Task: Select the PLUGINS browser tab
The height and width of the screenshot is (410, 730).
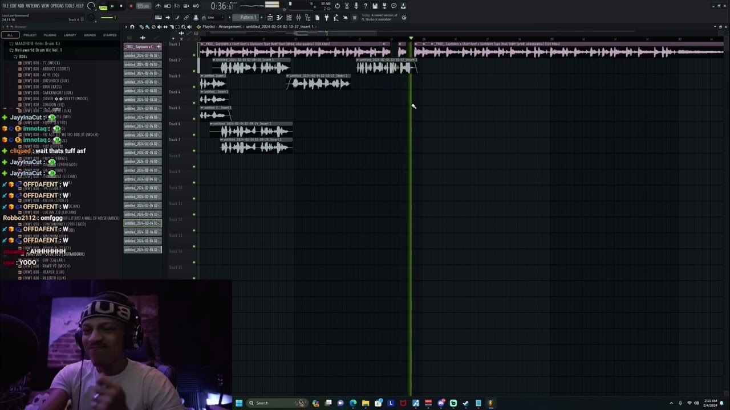Action: pyautogui.click(x=50, y=35)
